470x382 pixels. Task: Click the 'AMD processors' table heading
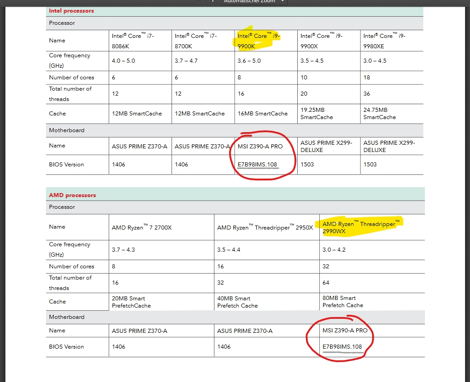pyautogui.click(x=72, y=195)
